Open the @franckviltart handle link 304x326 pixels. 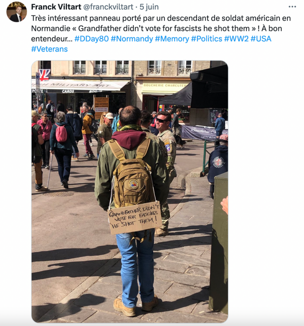point(108,7)
